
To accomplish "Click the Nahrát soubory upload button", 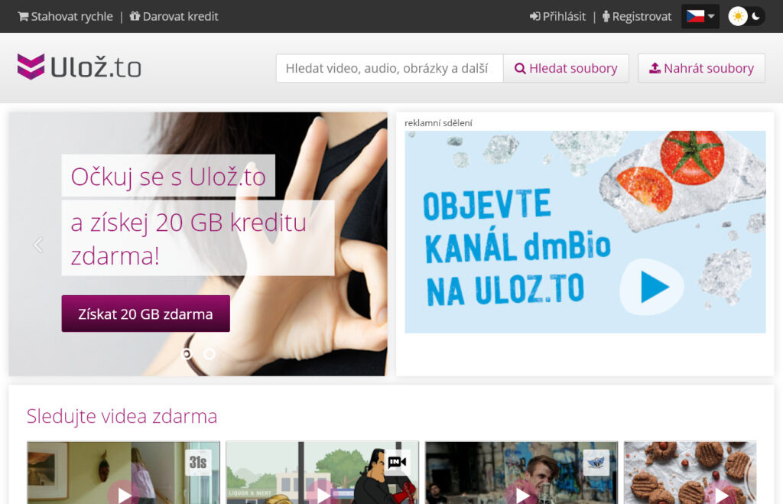I will pyautogui.click(x=701, y=68).
